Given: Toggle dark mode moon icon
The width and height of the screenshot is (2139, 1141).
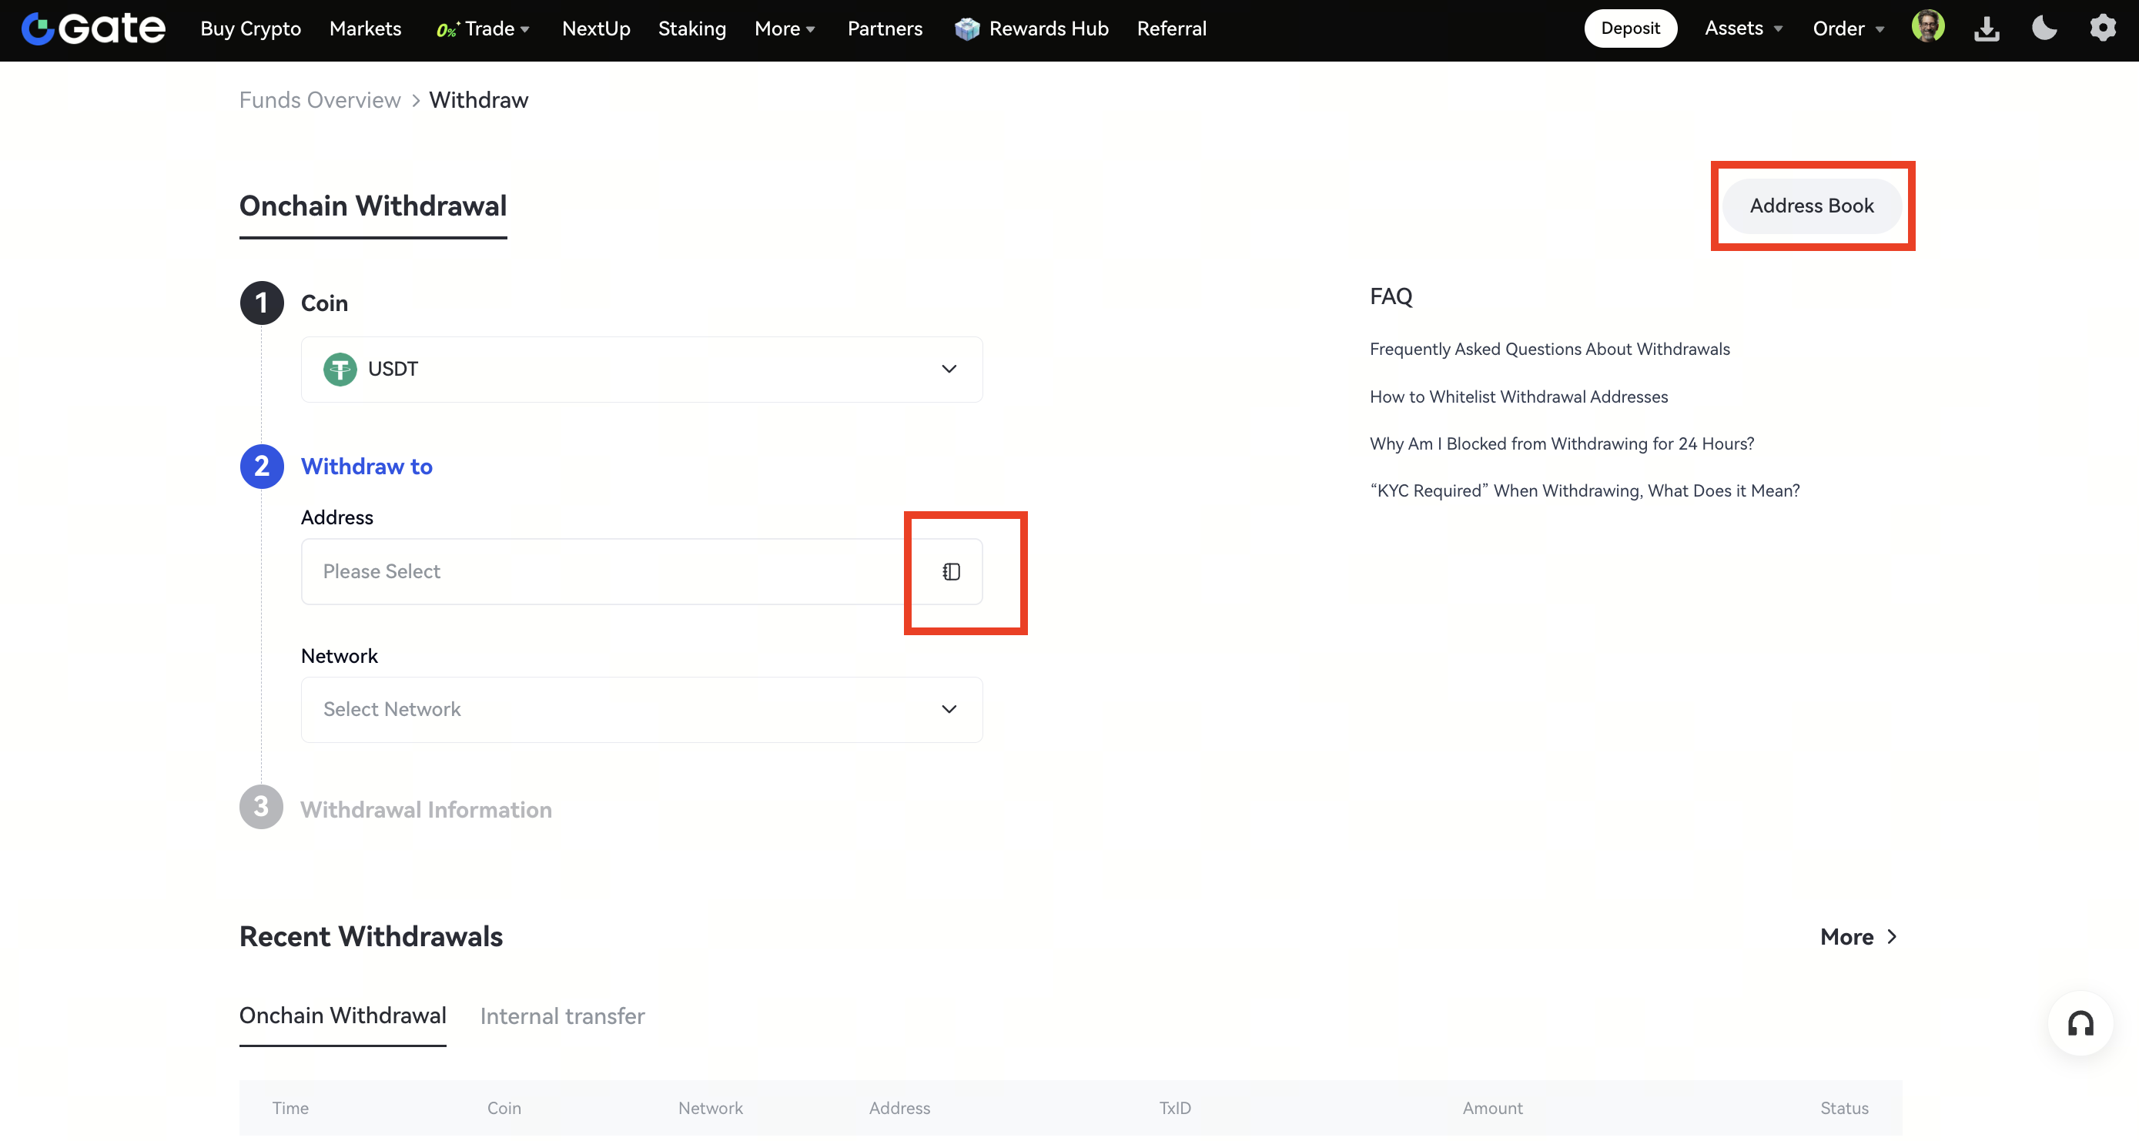Looking at the screenshot, I should 2044,28.
